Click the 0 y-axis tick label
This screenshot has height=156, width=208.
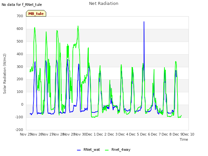click(22, 105)
